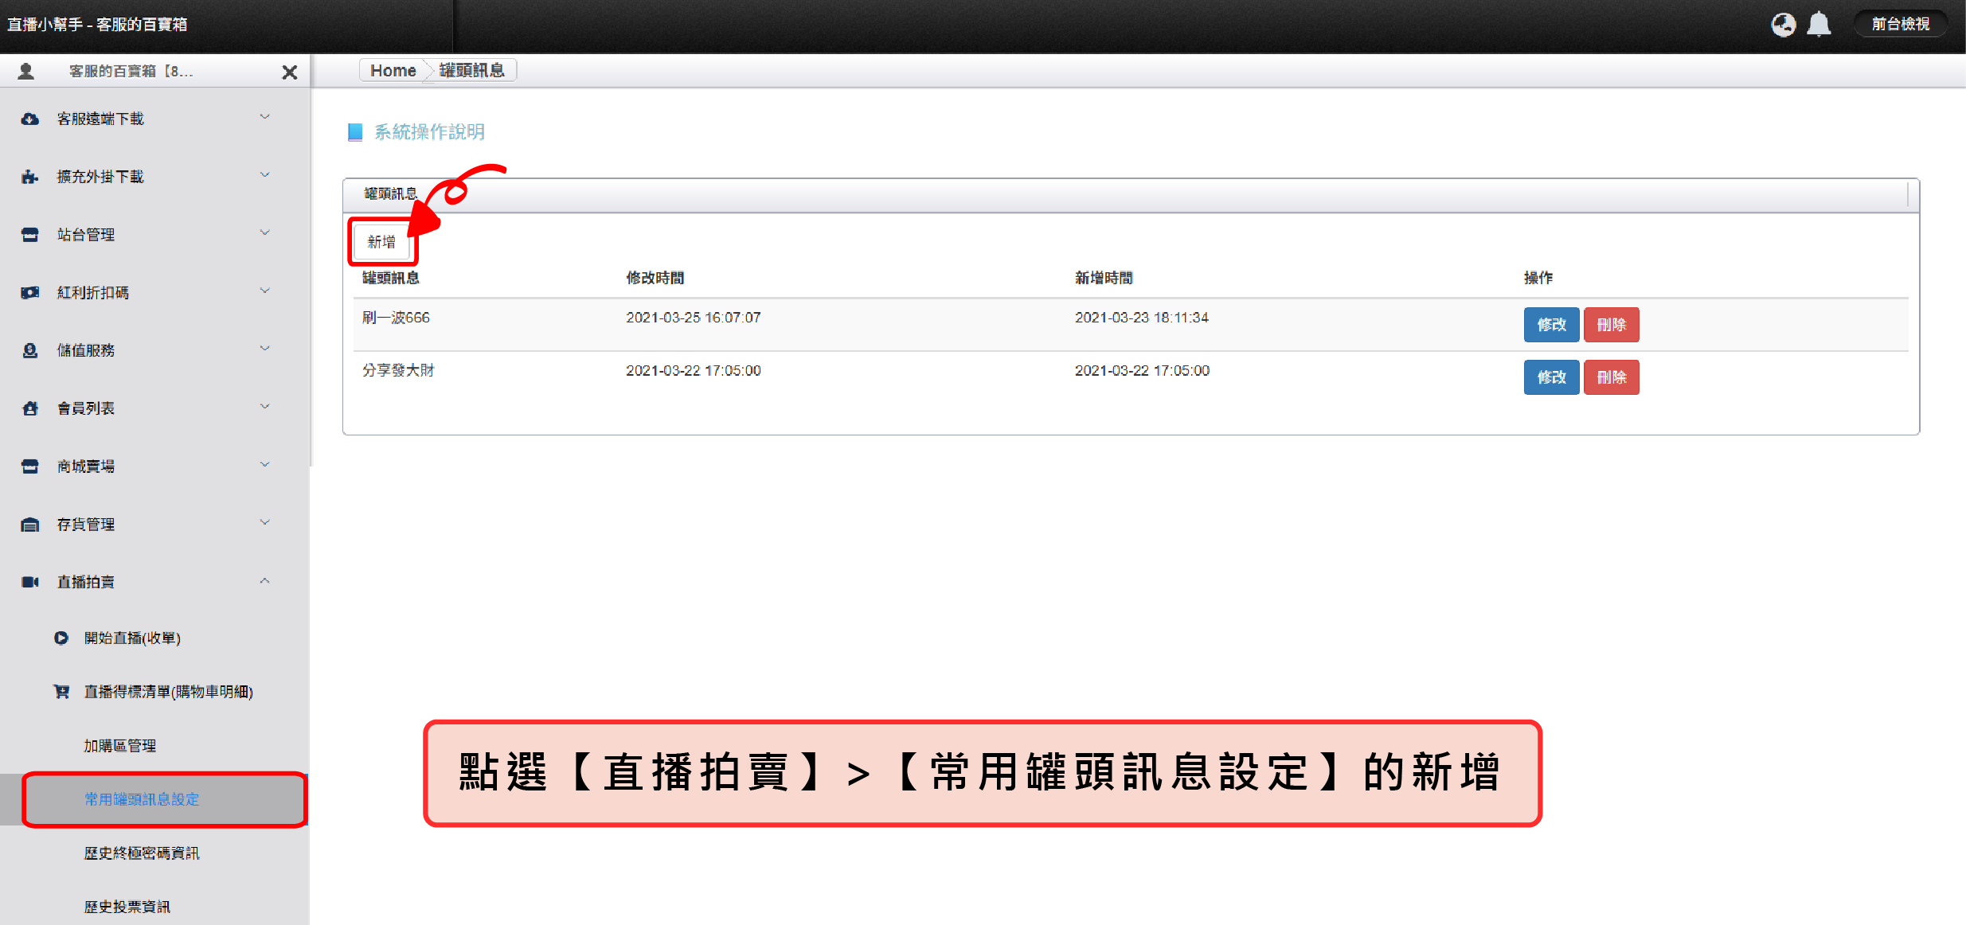Click the cloud download icon beside 客服遠端下載
The image size is (1966, 925).
pos(29,119)
